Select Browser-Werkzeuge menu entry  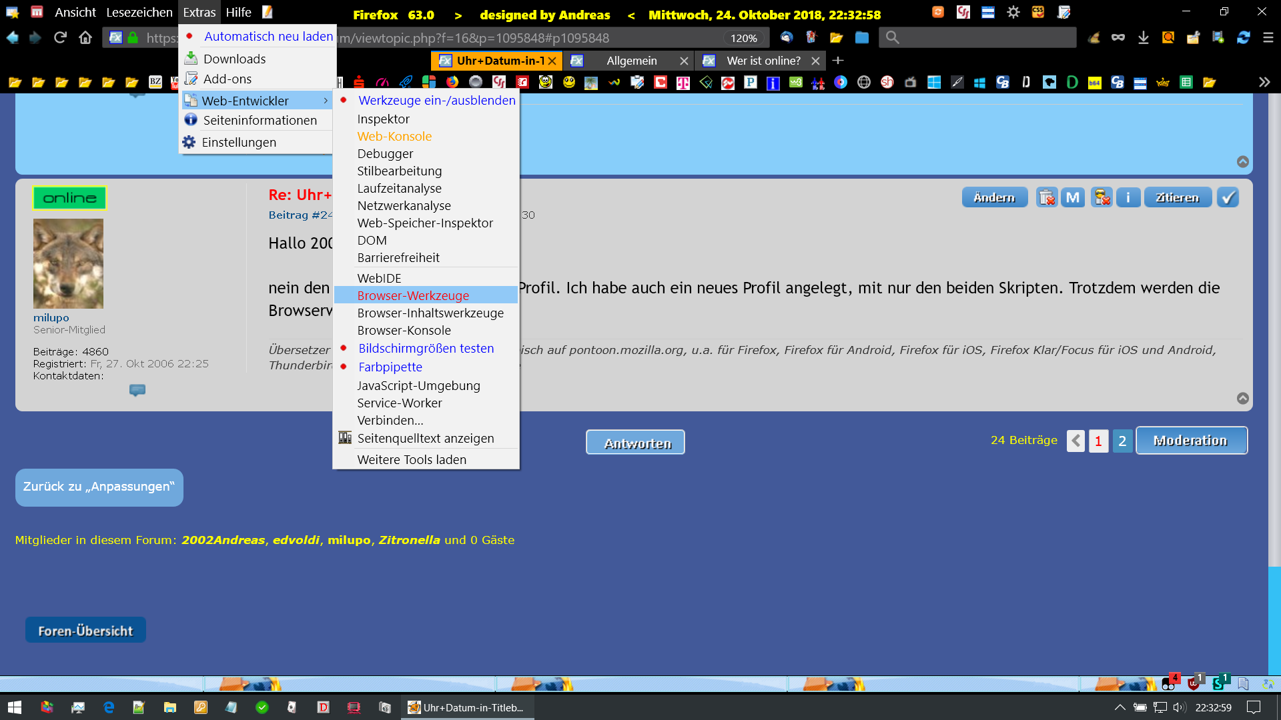point(413,295)
